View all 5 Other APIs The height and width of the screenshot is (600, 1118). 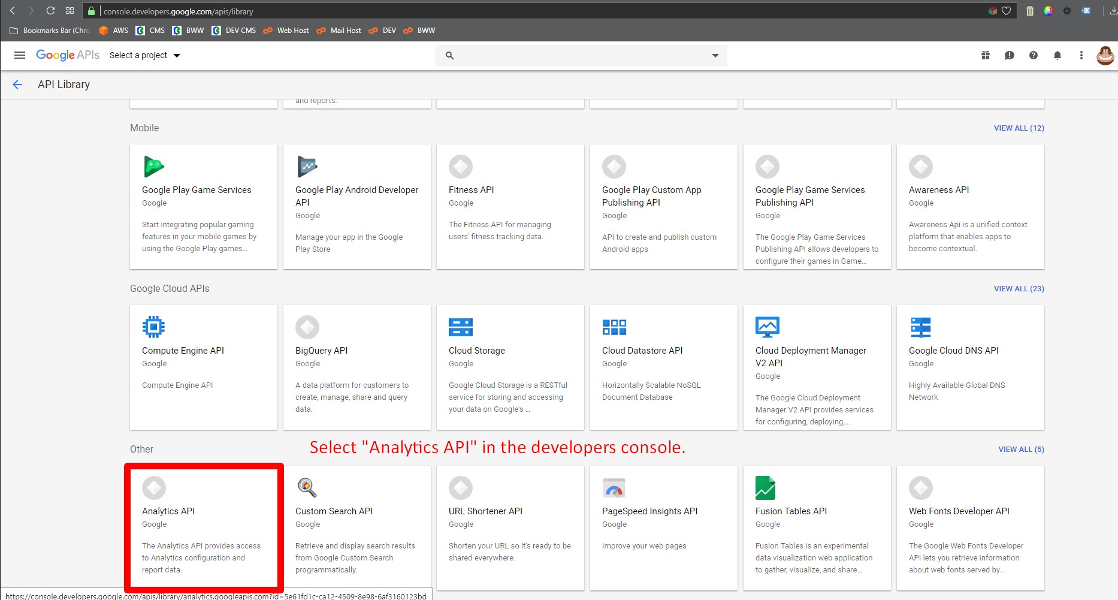click(x=1021, y=450)
